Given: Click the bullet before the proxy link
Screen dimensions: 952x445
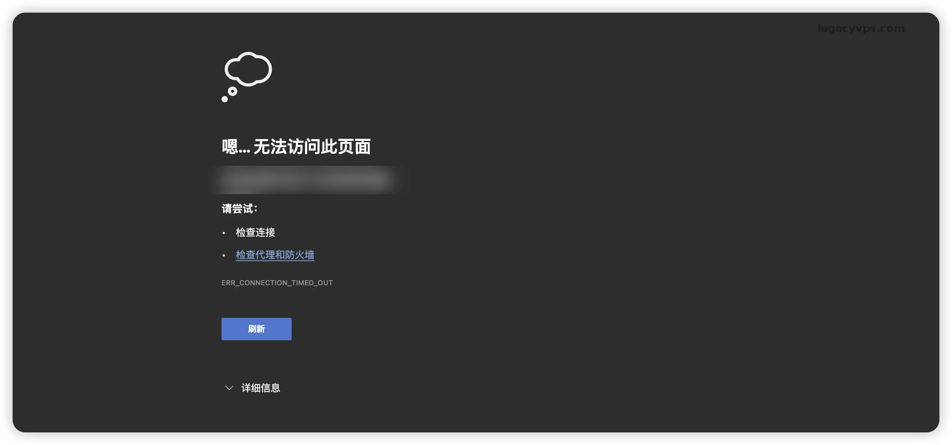Looking at the screenshot, I should pos(224,255).
